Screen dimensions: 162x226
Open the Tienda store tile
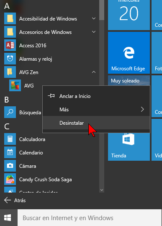(x=129, y=147)
